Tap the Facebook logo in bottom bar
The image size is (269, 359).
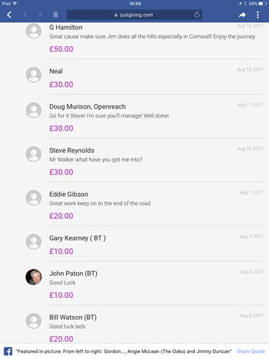[8, 351]
